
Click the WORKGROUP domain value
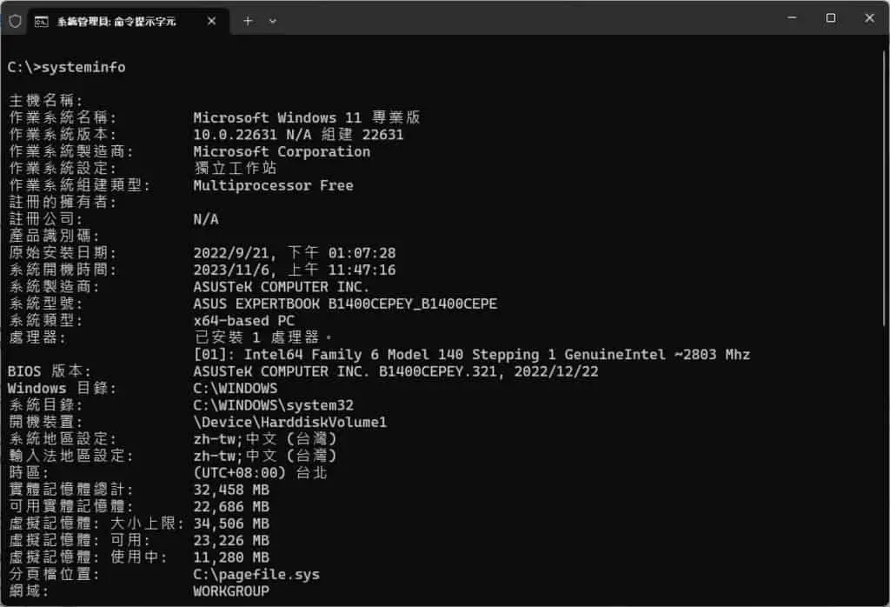click(231, 591)
